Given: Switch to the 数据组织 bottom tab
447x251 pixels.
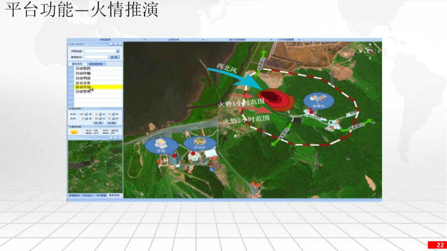Looking at the screenshot, I should point(74,196).
